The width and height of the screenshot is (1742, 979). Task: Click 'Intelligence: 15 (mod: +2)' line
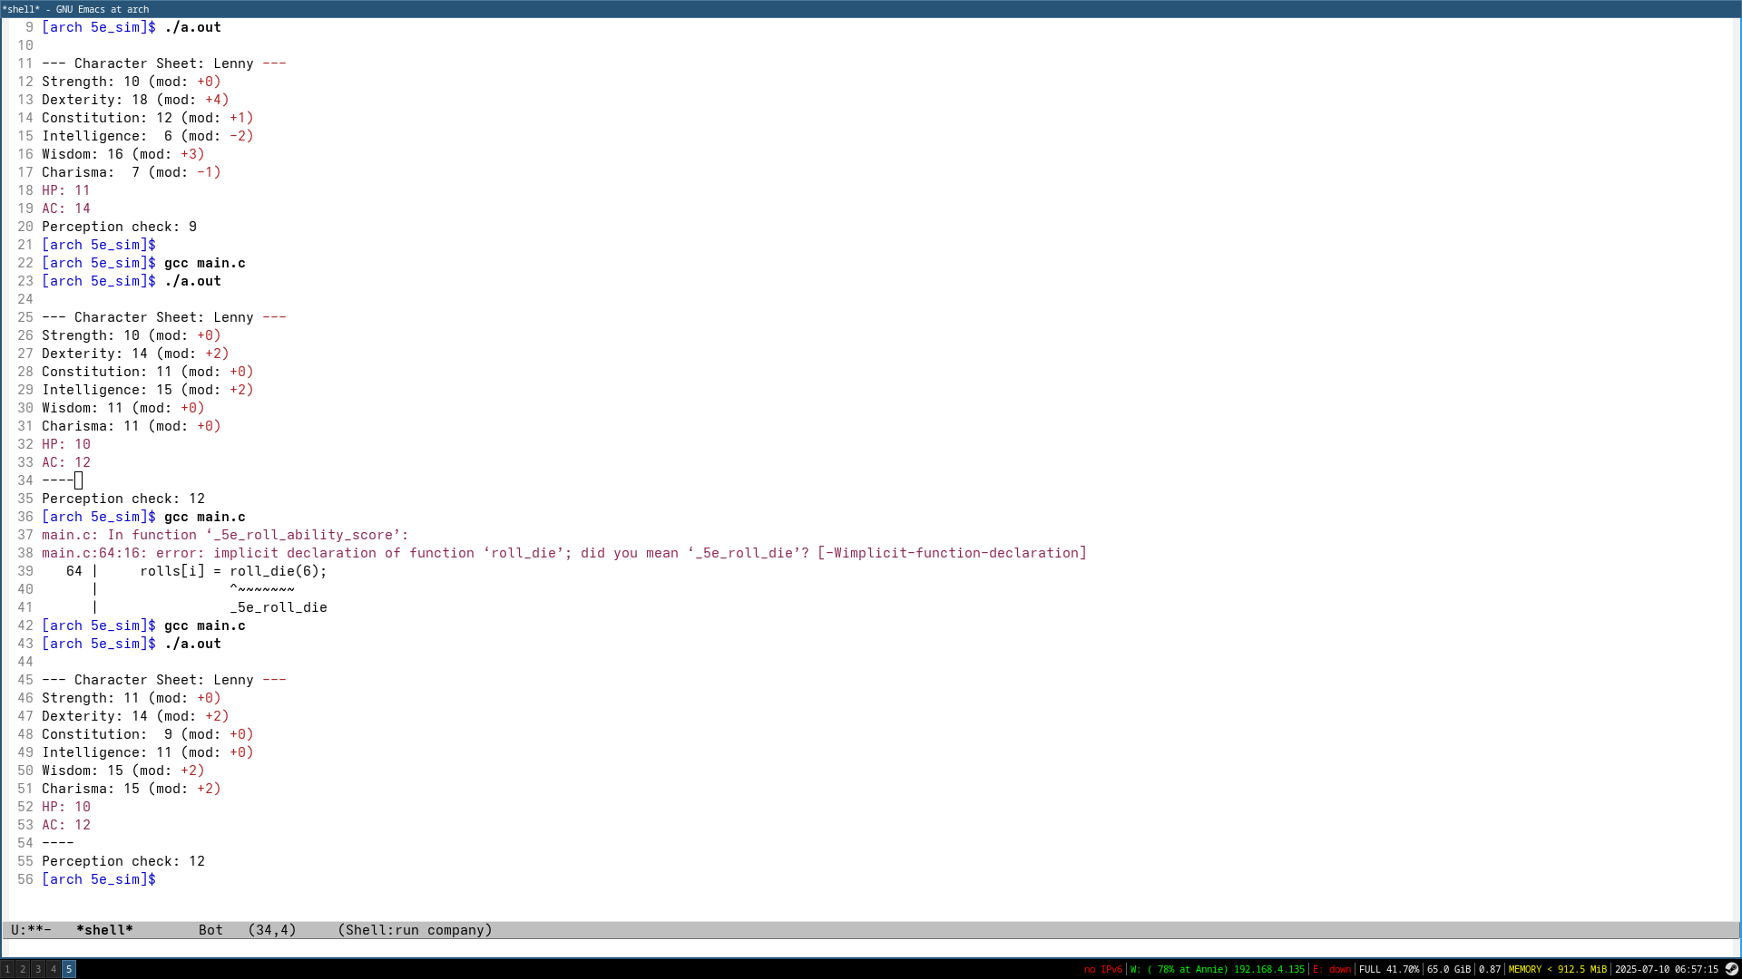(x=148, y=390)
